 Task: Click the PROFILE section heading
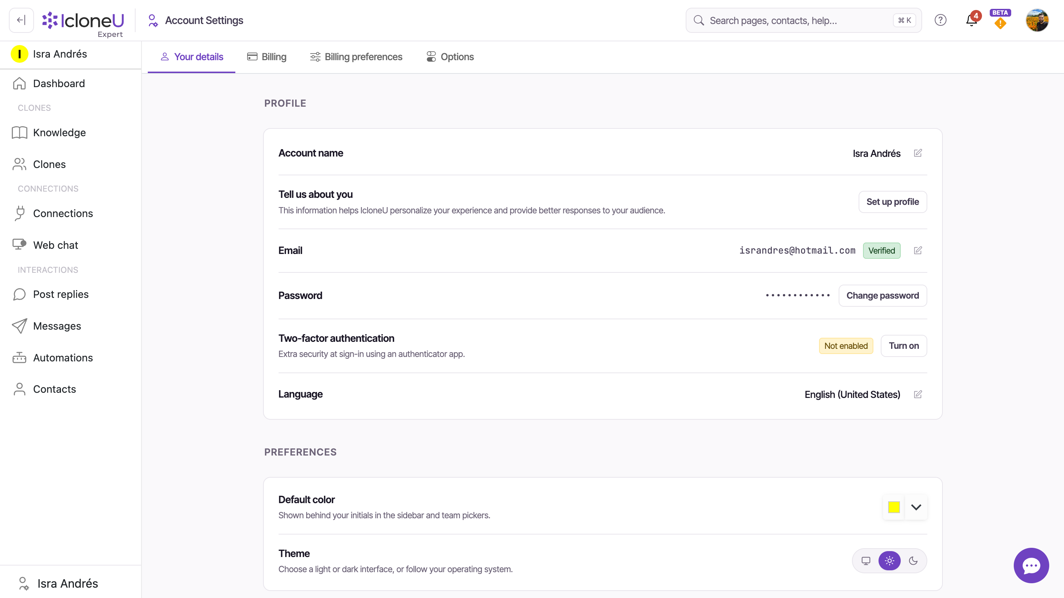point(285,103)
